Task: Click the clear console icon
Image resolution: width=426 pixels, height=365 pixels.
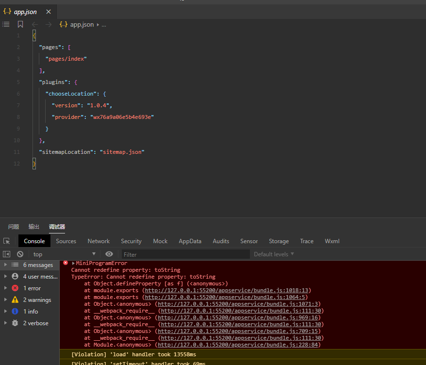Action: (x=20, y=254)
